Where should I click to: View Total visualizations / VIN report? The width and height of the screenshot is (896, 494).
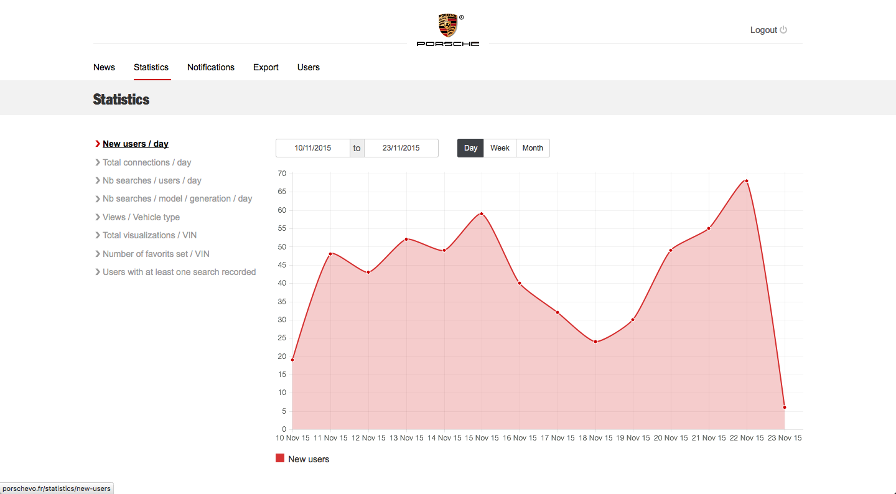(x=149, y=235)
